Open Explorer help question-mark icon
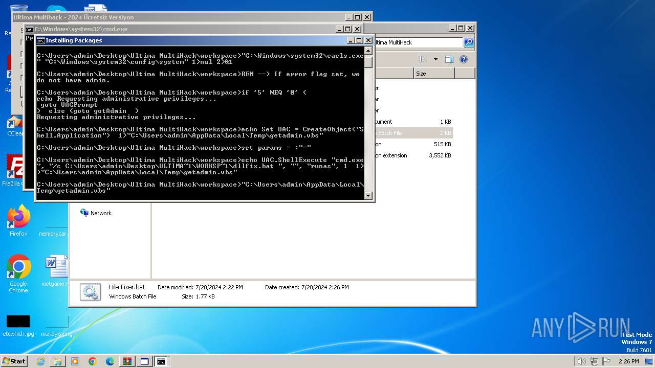The height and width of the screenshot is (368, 655). 464,59
